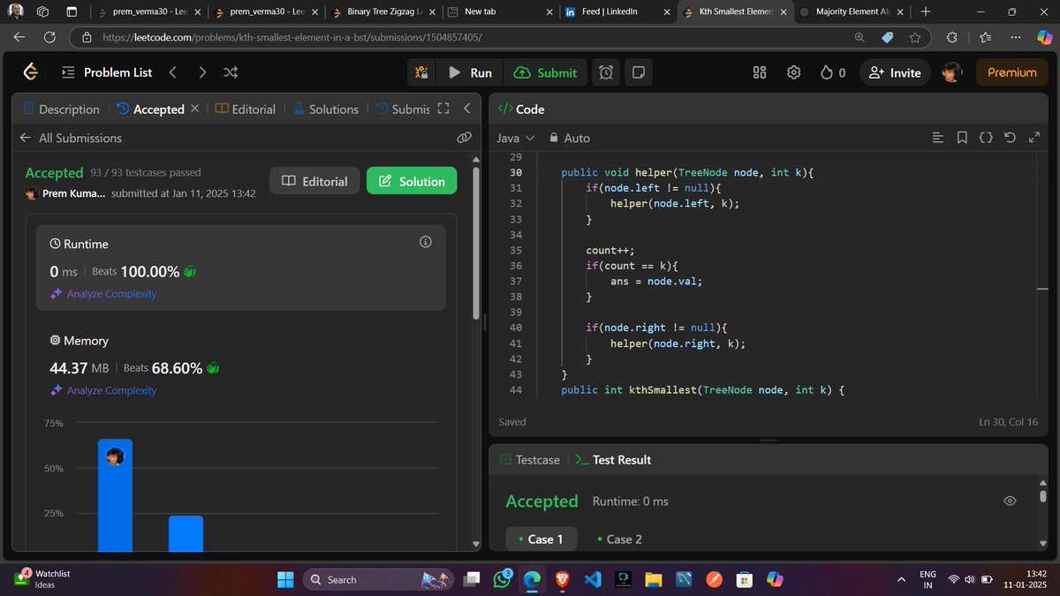
Task: Open the Windows Start menu
Action: (x=285, y=579)
